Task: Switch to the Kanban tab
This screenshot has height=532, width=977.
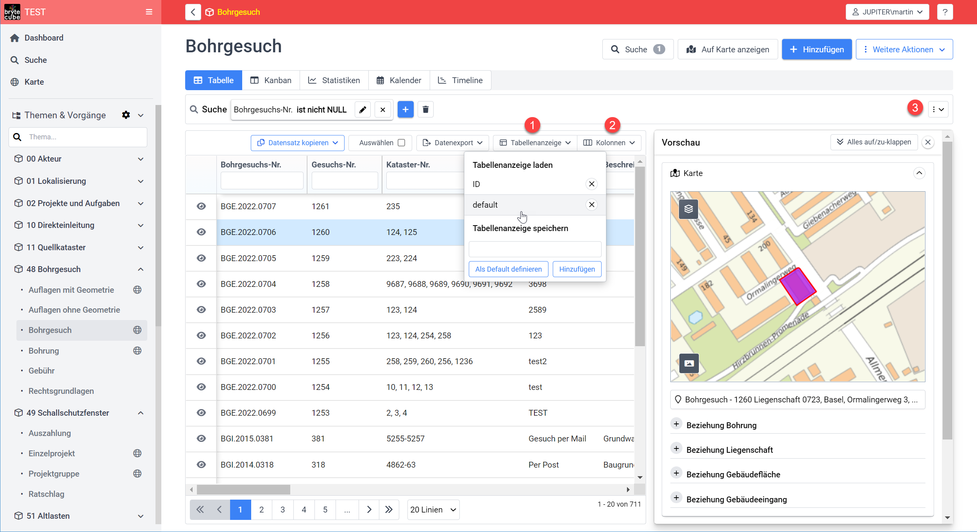Action: click(271, 80)
